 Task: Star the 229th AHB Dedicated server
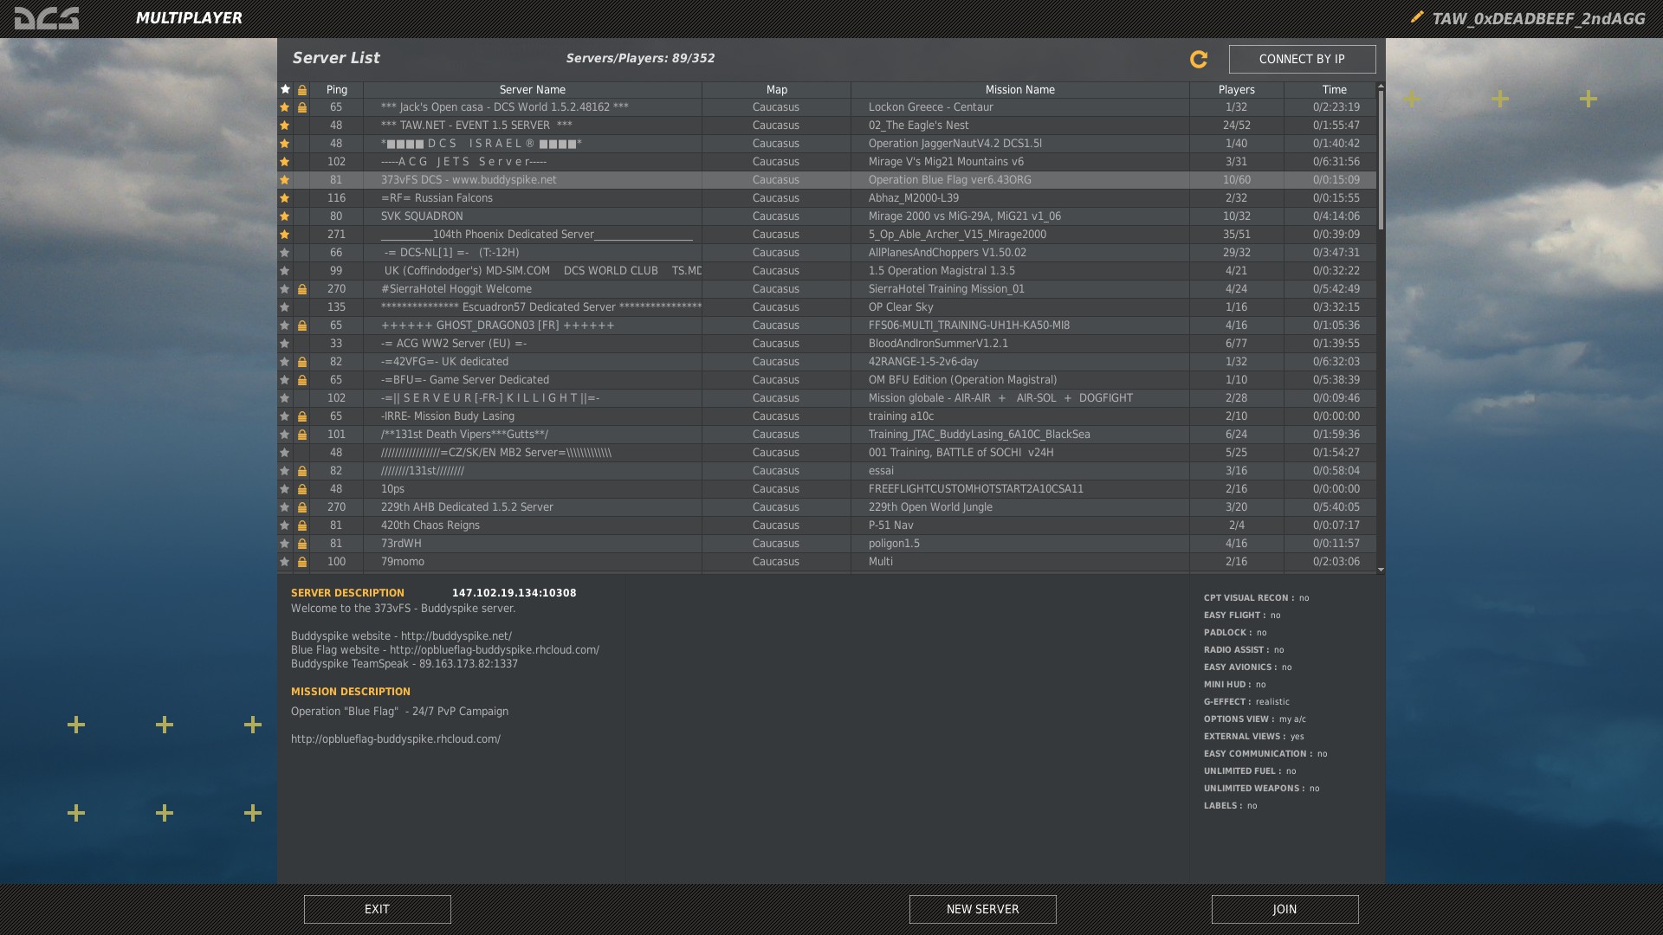(x=284, y=507)
